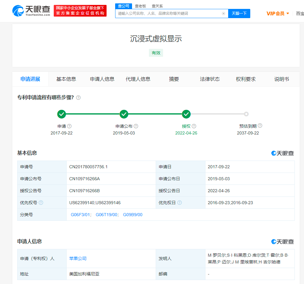304x284 pixels.
Task: Click the 2037-09-22 estimated expiry date
Action: pos(248,133)
